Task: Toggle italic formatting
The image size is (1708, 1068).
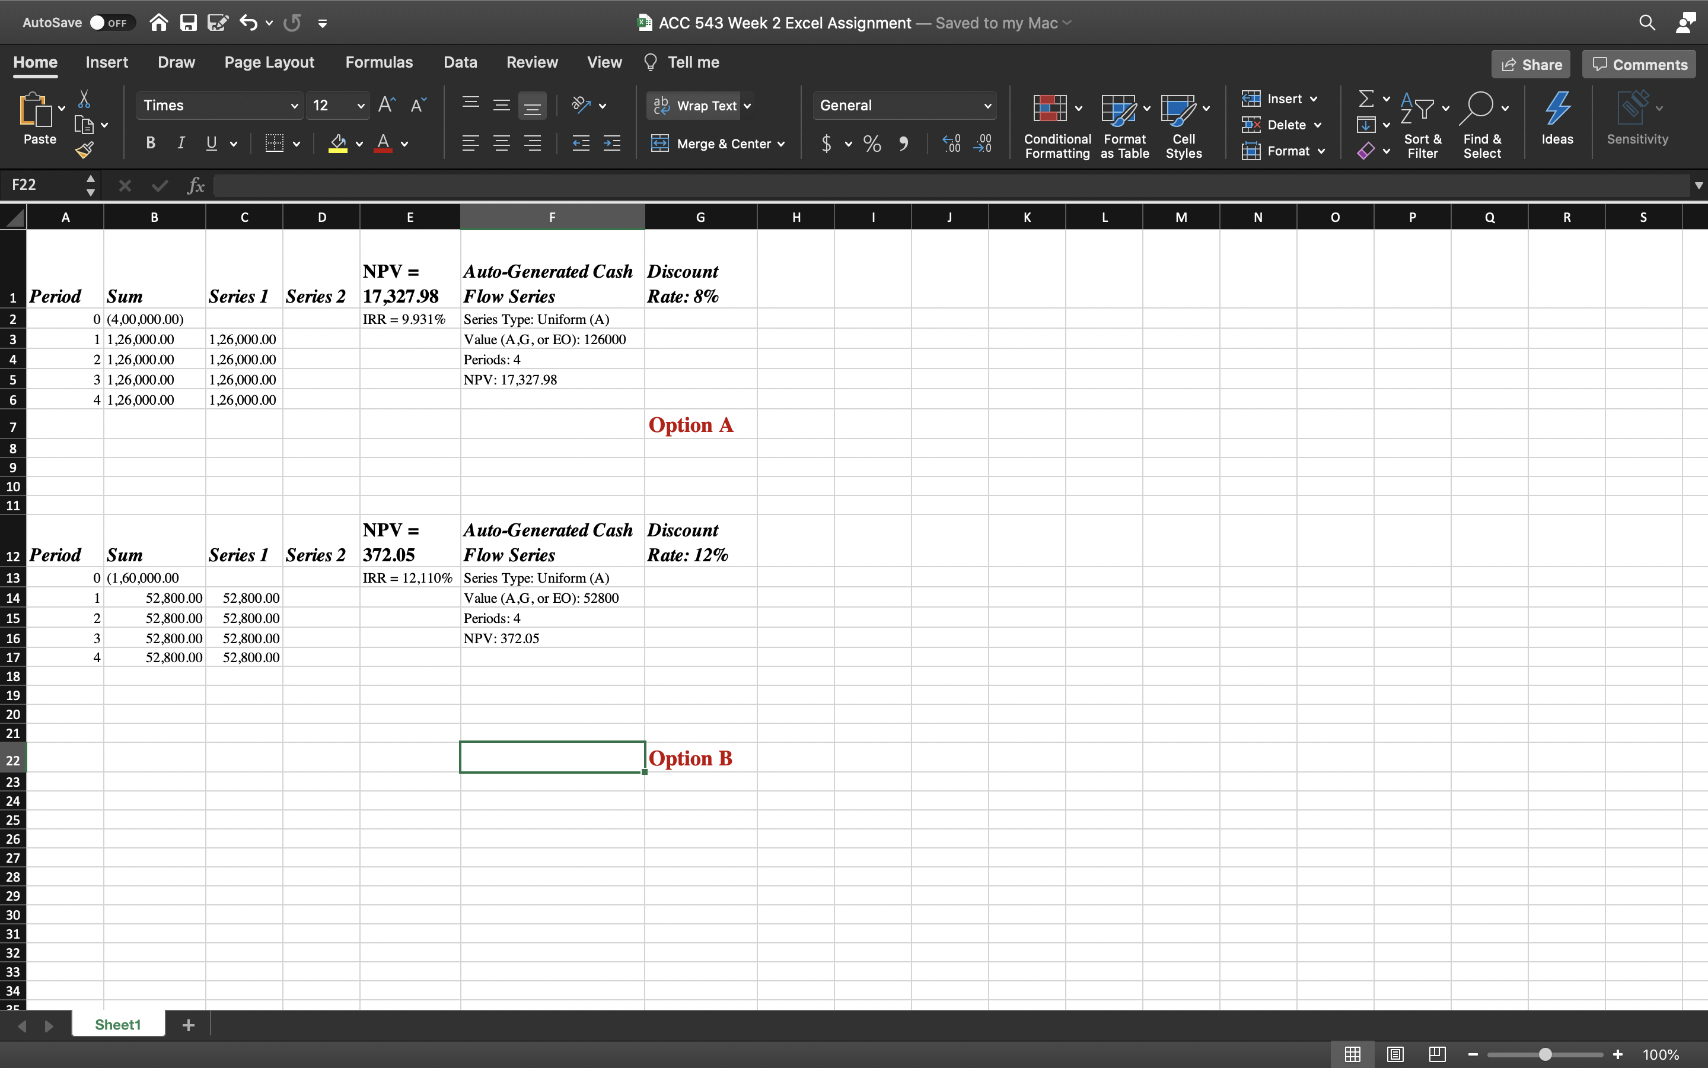Action: pyautogui.click(x=181, y=144)
